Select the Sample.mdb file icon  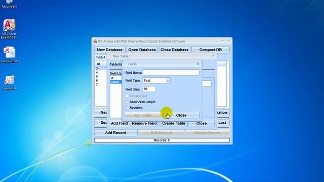coord(9,55)
